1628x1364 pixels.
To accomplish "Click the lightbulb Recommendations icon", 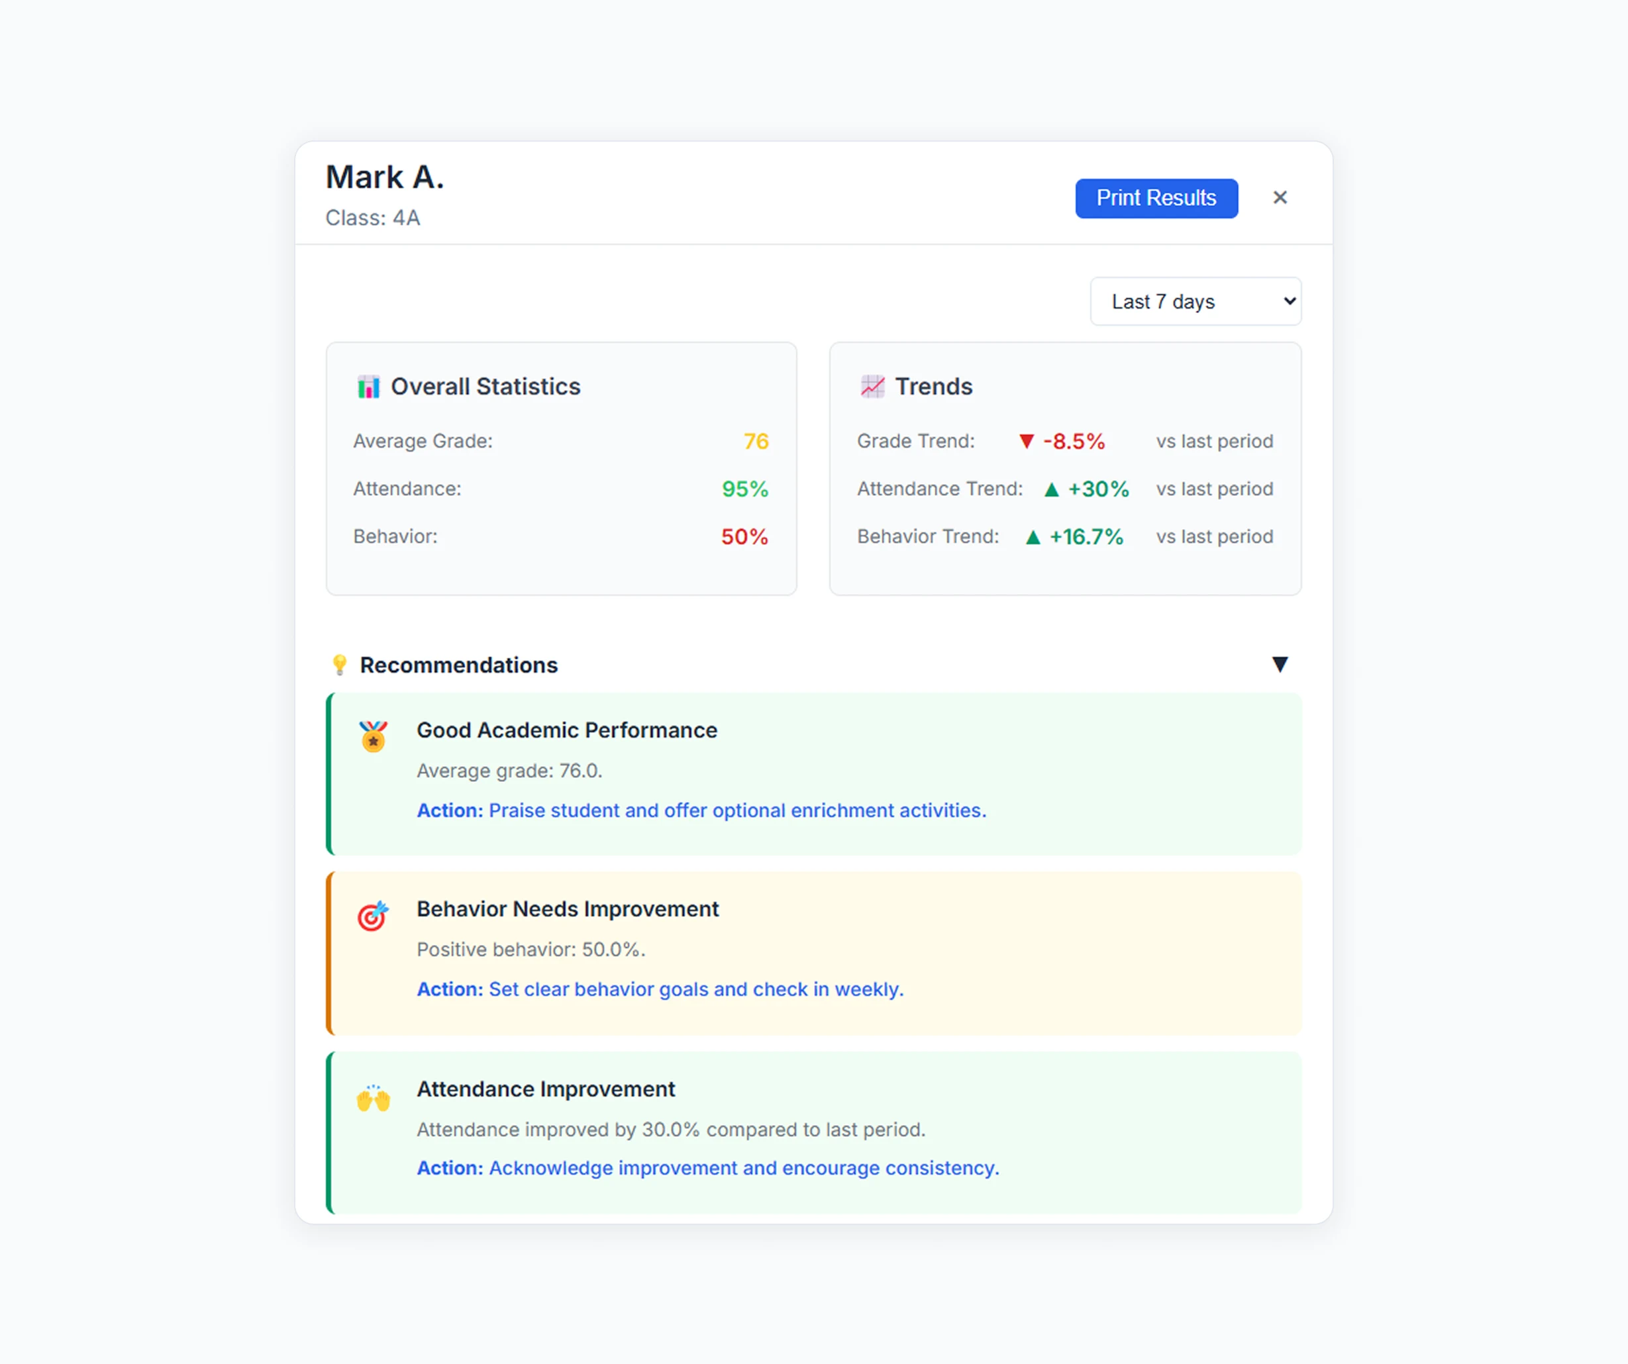I will click(x=340, y=665).
